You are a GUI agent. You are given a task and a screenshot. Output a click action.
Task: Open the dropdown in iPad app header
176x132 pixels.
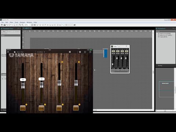tap(41, 52)
